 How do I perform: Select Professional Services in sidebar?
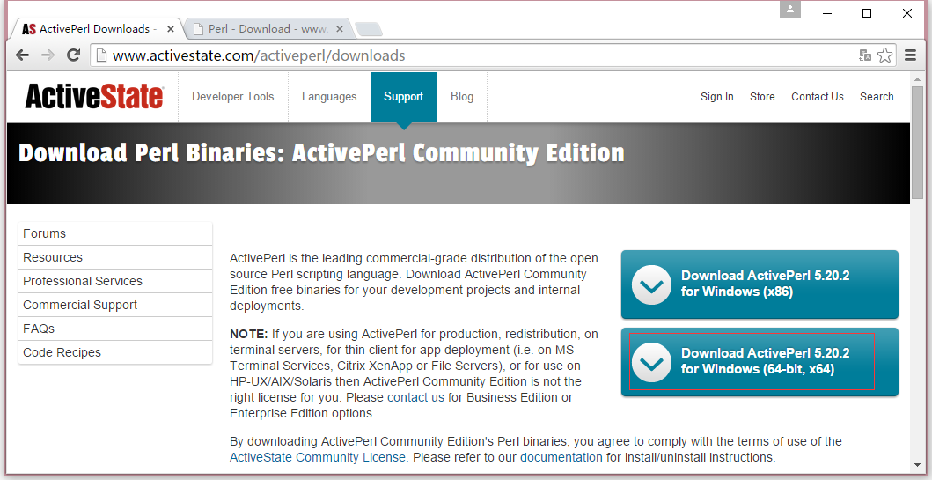tap(115, 281)
